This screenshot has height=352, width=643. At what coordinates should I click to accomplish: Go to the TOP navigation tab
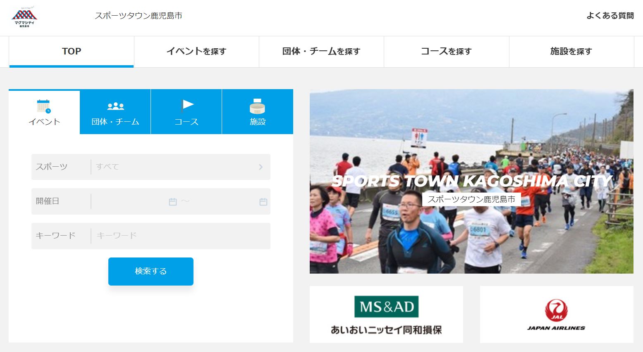[72, 52]
